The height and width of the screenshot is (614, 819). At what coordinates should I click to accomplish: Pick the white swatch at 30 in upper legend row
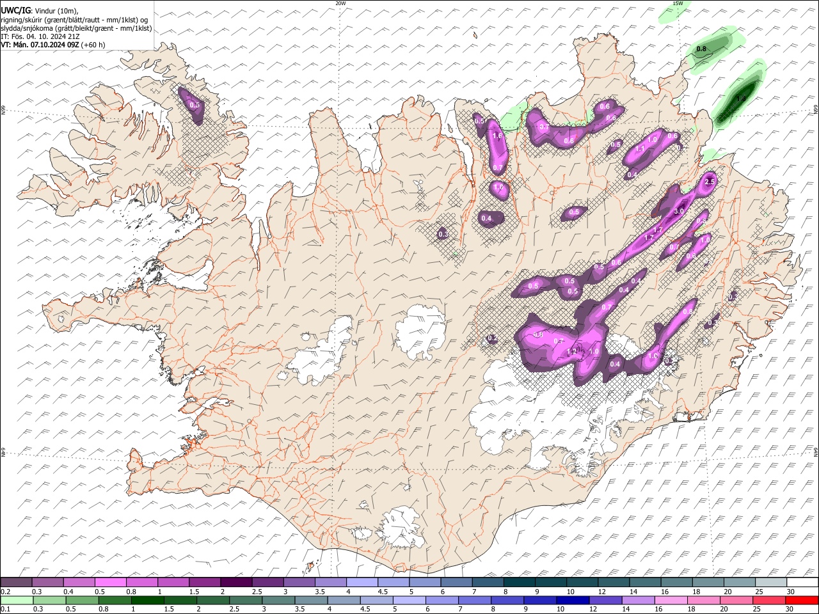(802, 583)
